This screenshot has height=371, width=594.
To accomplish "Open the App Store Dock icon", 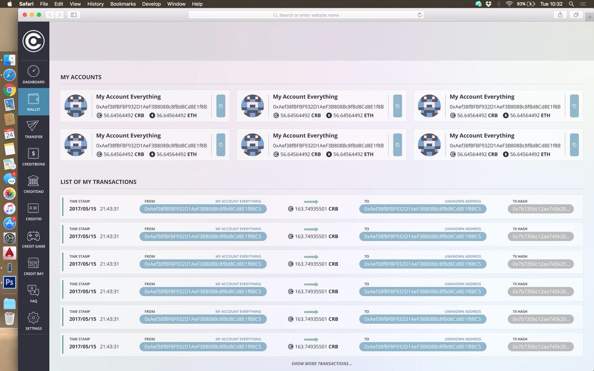I will coord(9,223).
